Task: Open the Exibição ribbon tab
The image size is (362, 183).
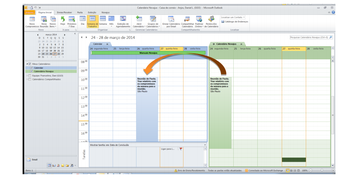Action: point(92,12)
